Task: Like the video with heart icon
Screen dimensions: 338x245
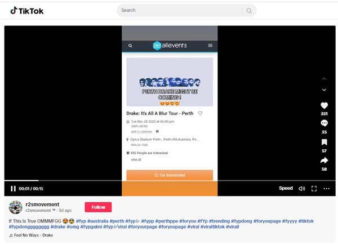Action: pos(324,105)
